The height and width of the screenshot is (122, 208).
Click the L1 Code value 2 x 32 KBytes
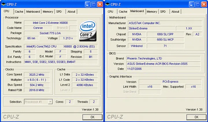tap(85, 80)
